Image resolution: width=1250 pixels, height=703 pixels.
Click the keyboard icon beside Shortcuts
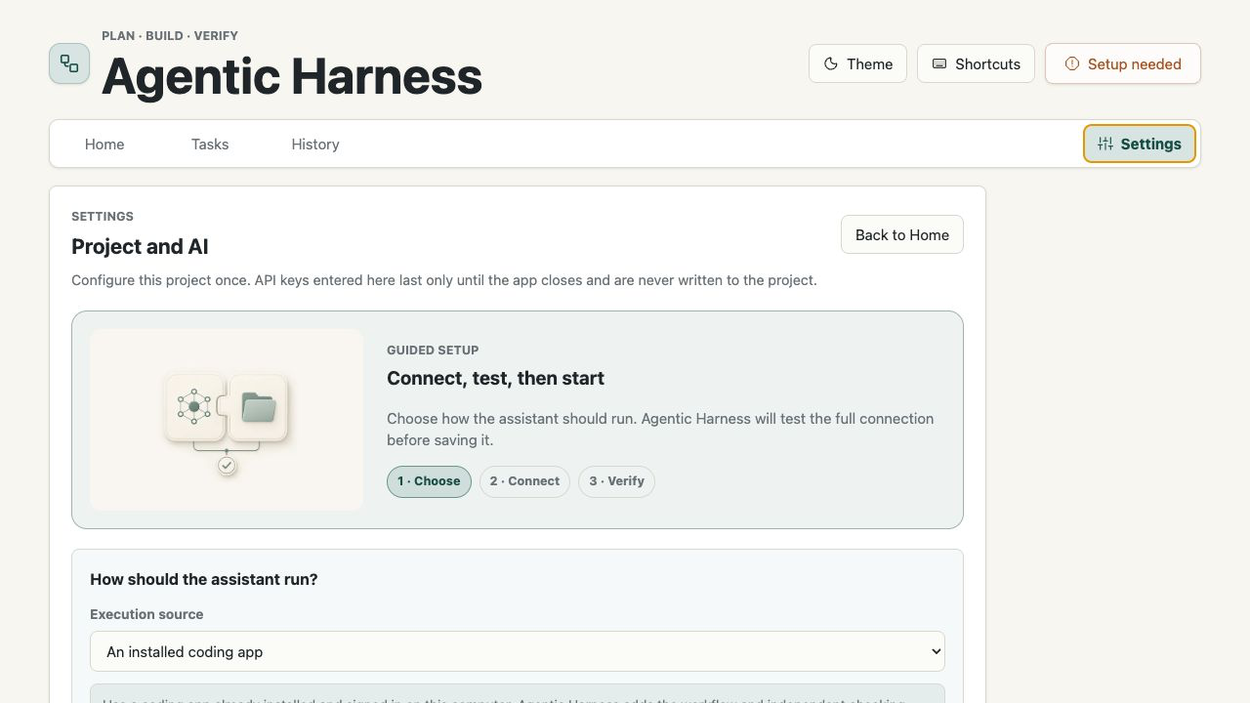(x=939, y=63)
